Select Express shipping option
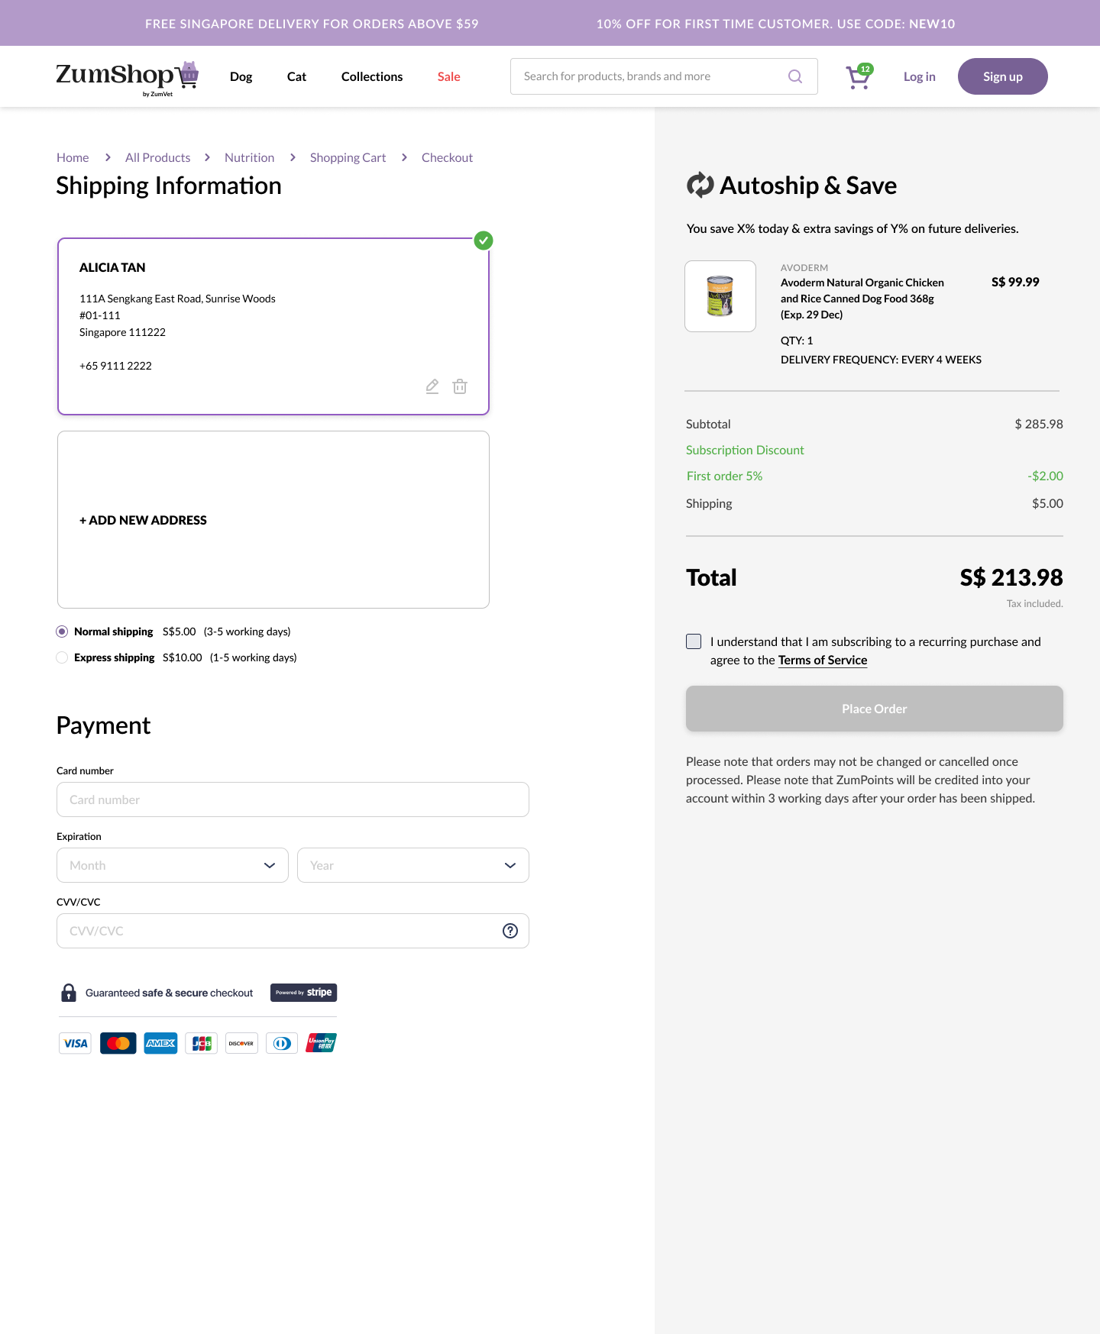The width and height of the screenshot is (1100, 1334). coord(62,657)
